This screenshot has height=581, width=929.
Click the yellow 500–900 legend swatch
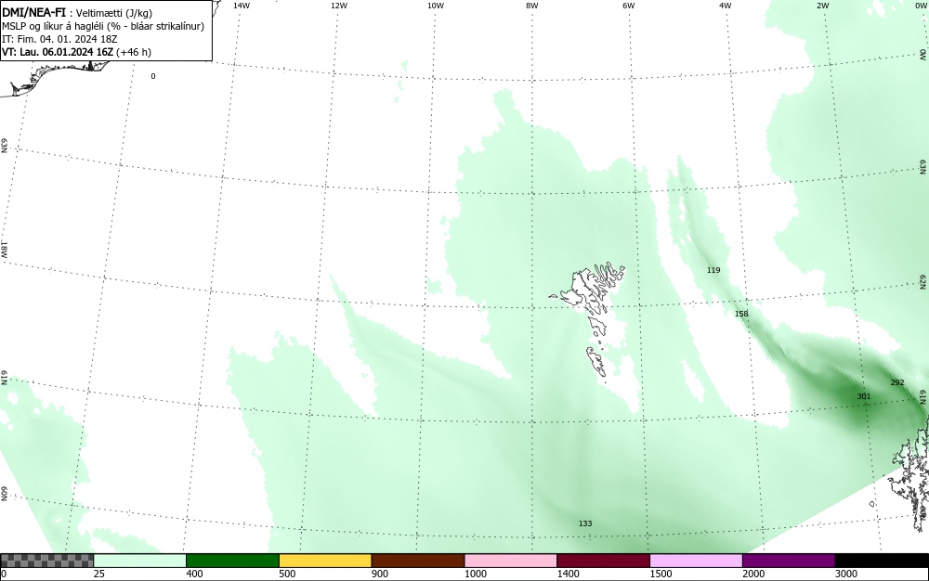point(325,561)
